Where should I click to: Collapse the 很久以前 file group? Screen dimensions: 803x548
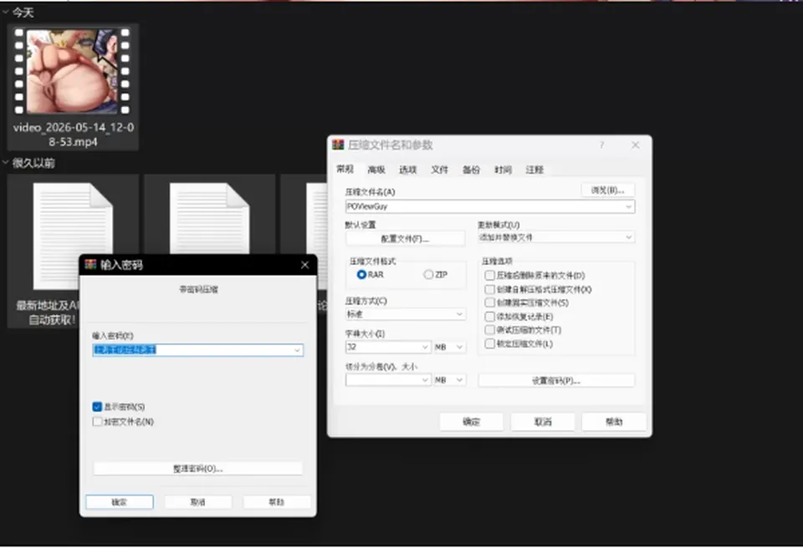tap(6, 163)
